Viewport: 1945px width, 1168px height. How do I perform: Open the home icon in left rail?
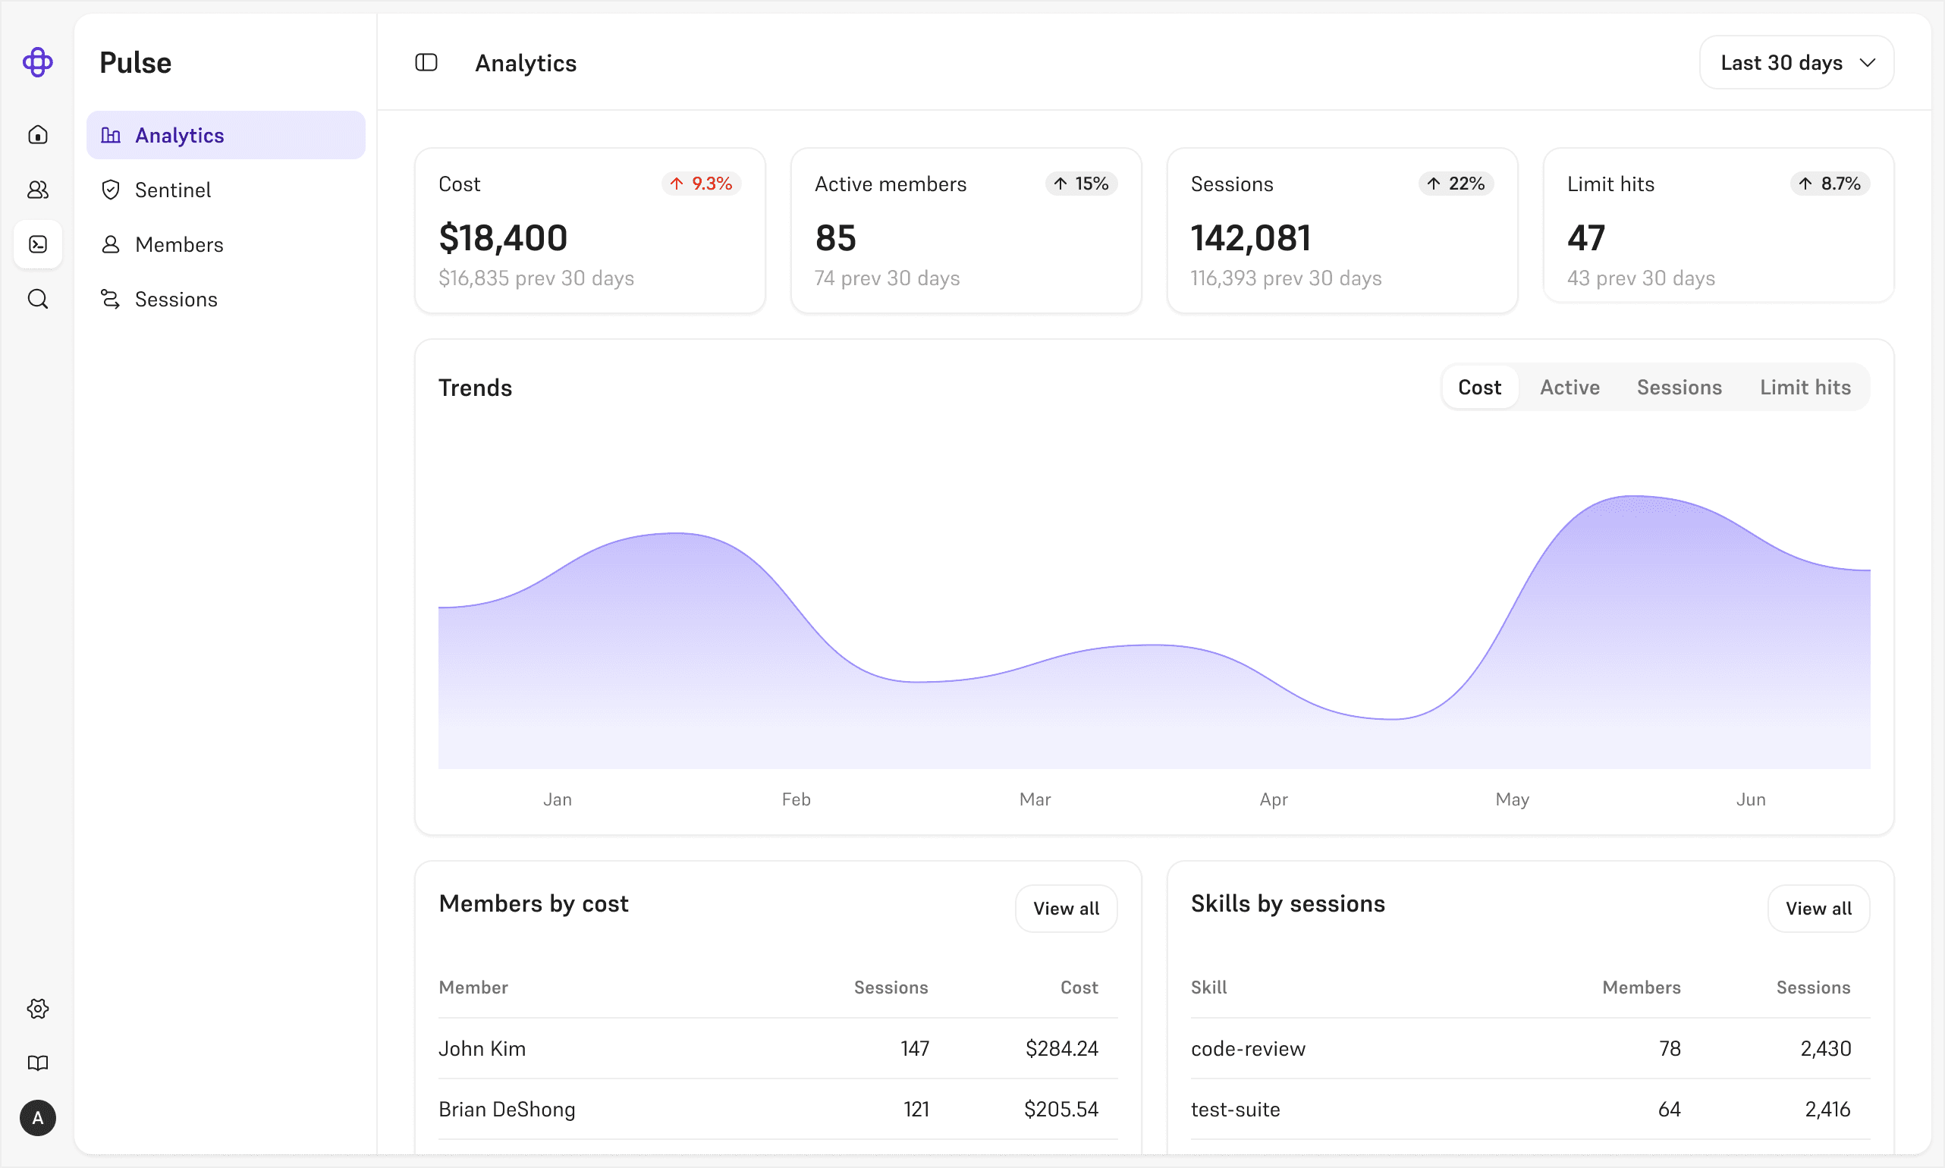(38, 135)
